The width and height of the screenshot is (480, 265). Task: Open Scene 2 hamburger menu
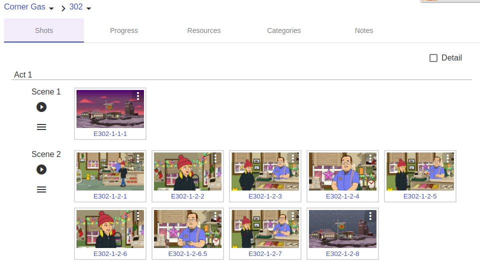tap(41, 189)
